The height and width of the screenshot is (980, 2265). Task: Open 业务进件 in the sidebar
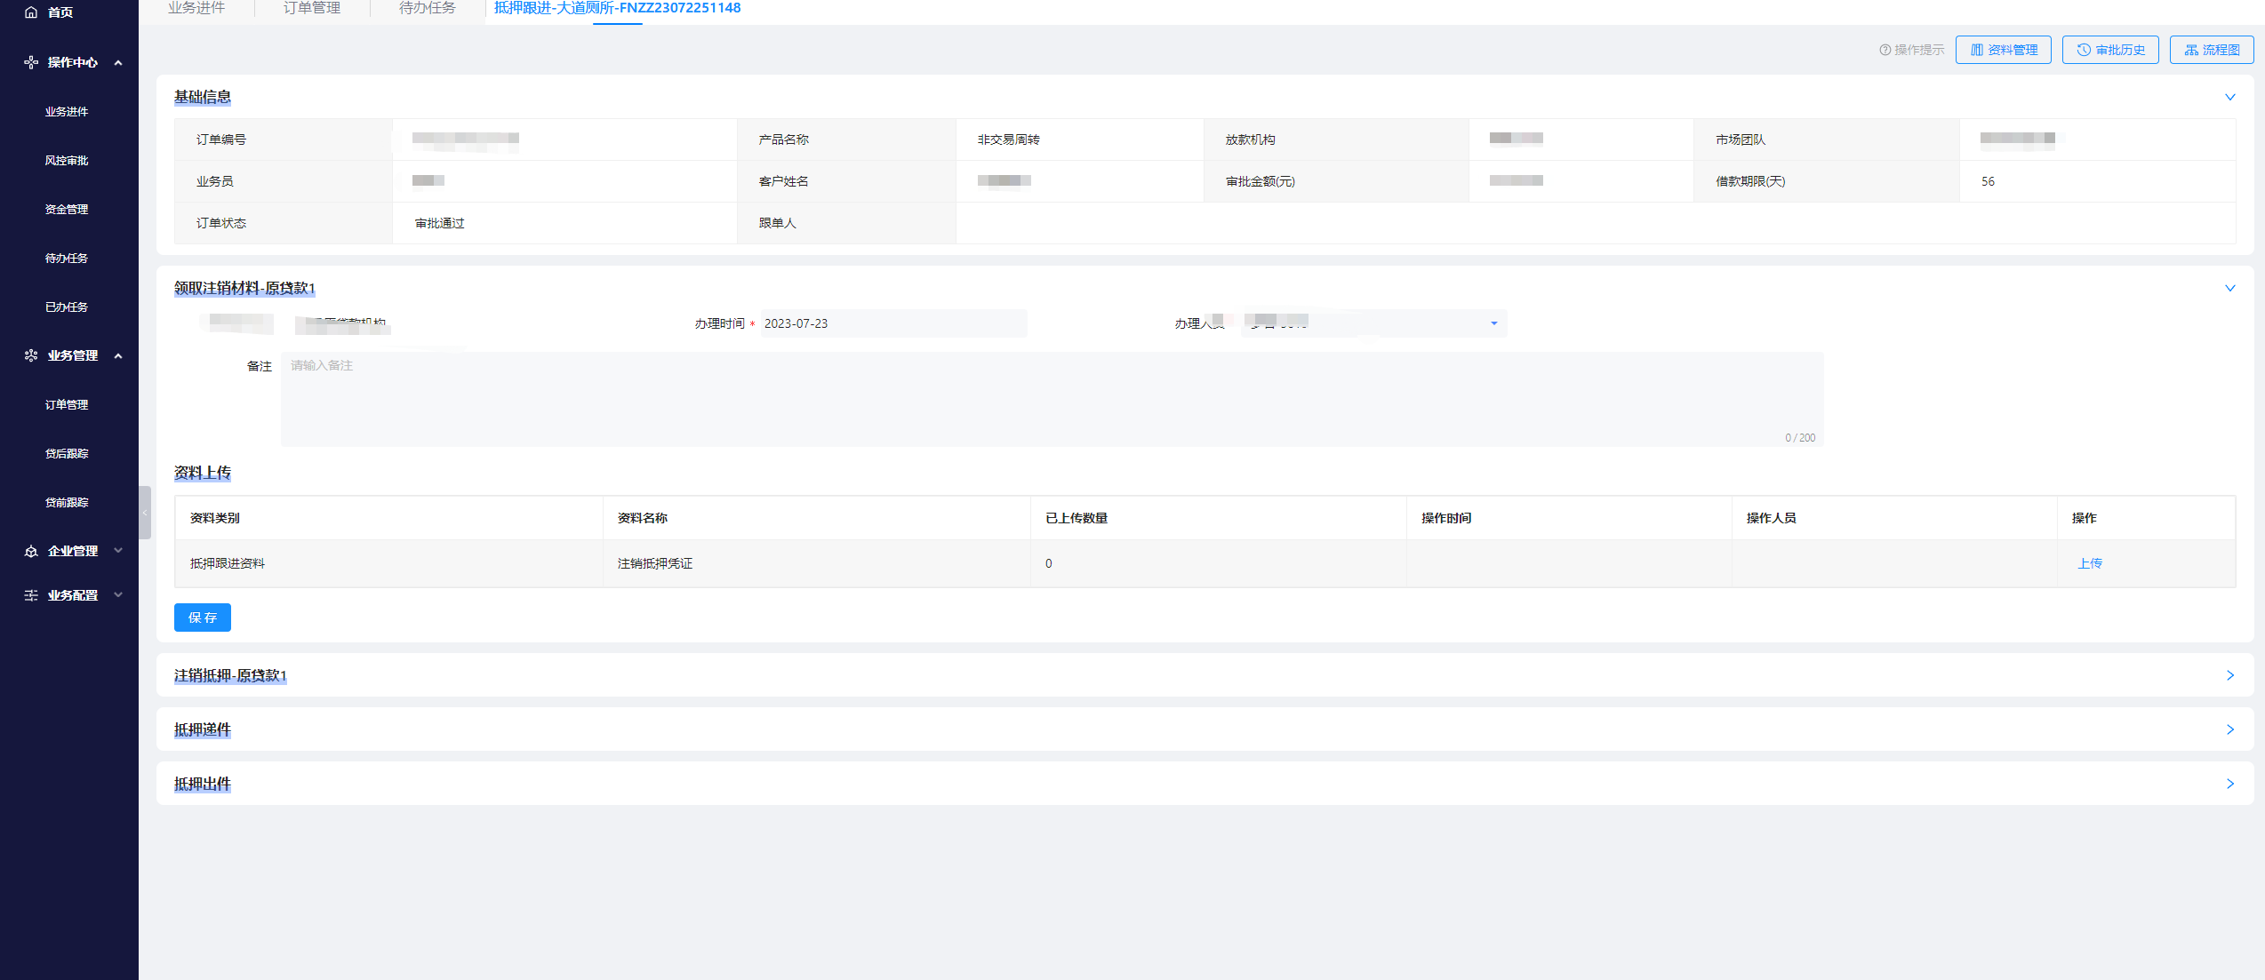pyautogui.click(x=67, y=112)
